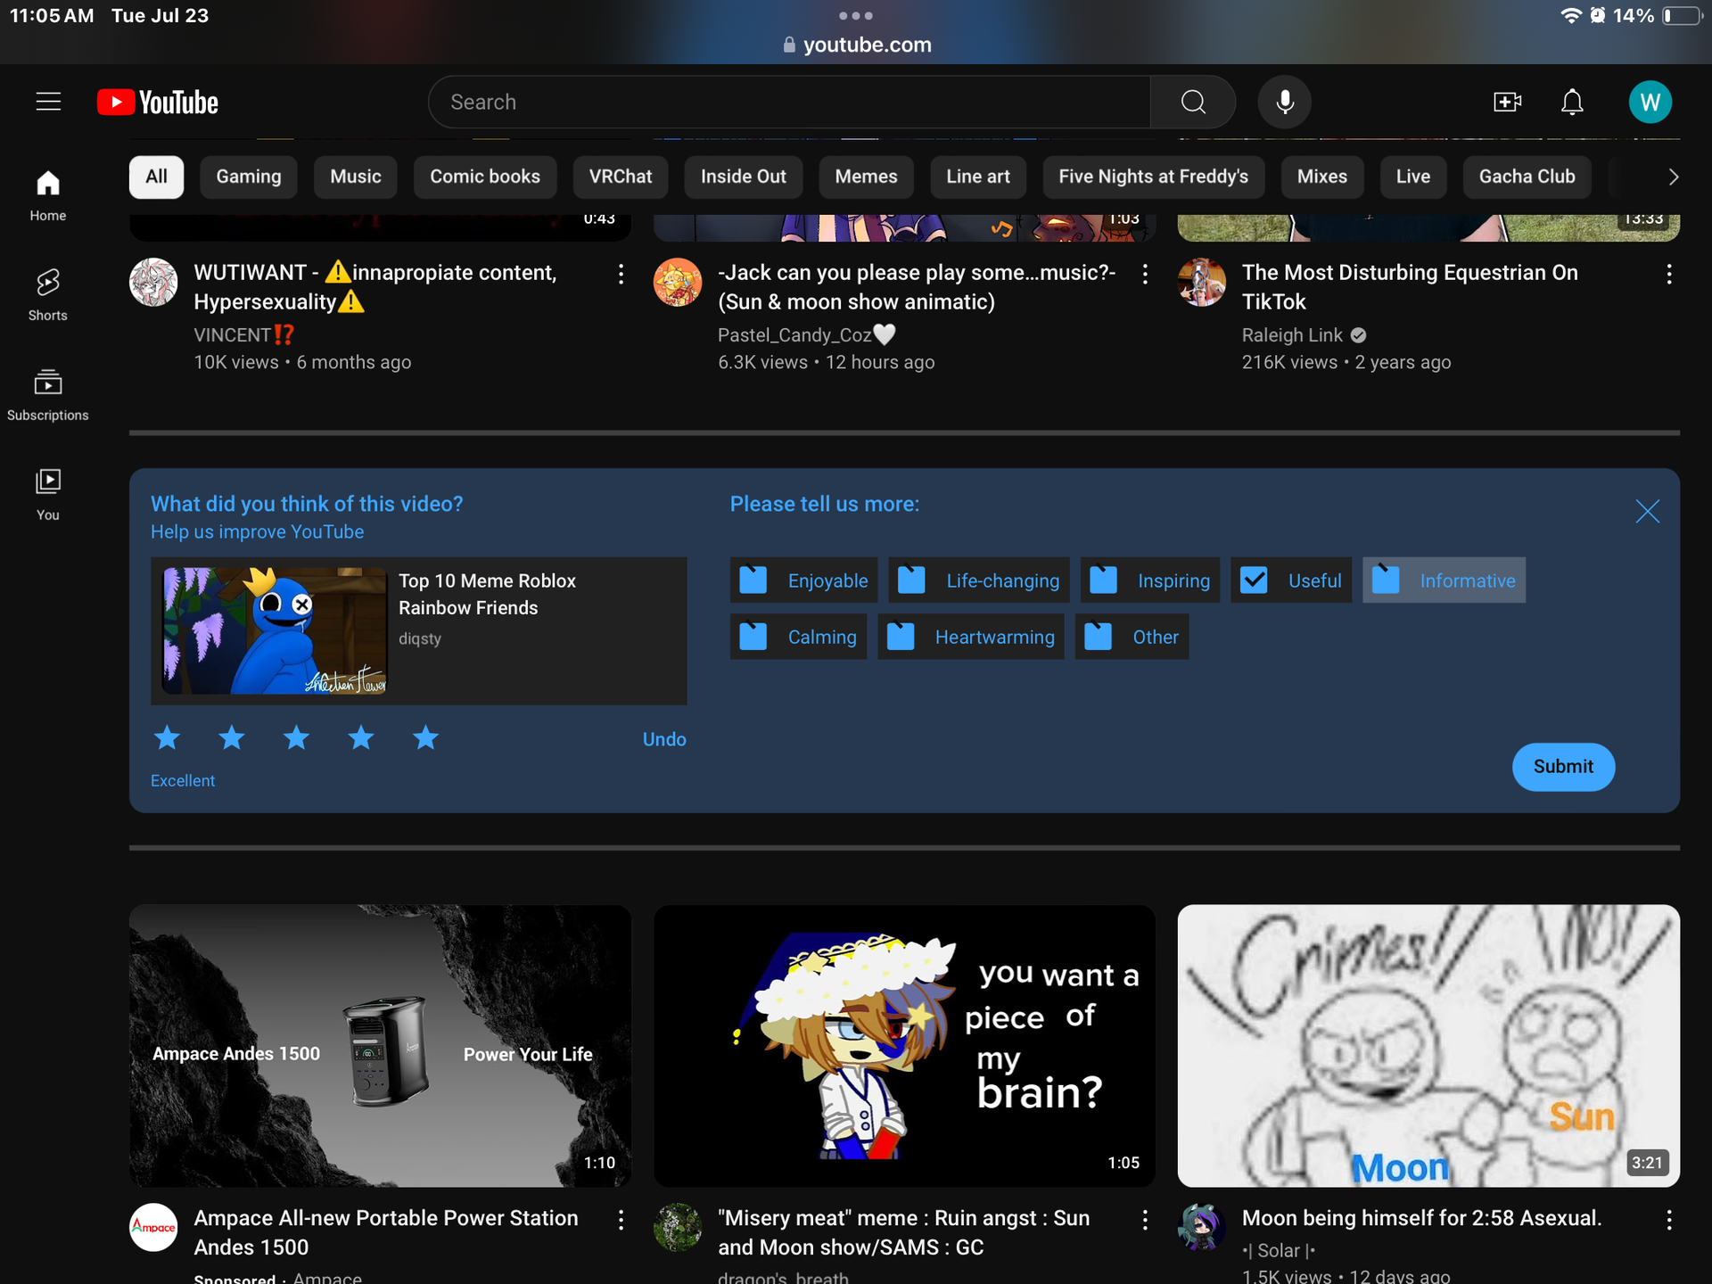Open the W account avatar
1712x1284 pixels.
click(x=1650, y=102)
